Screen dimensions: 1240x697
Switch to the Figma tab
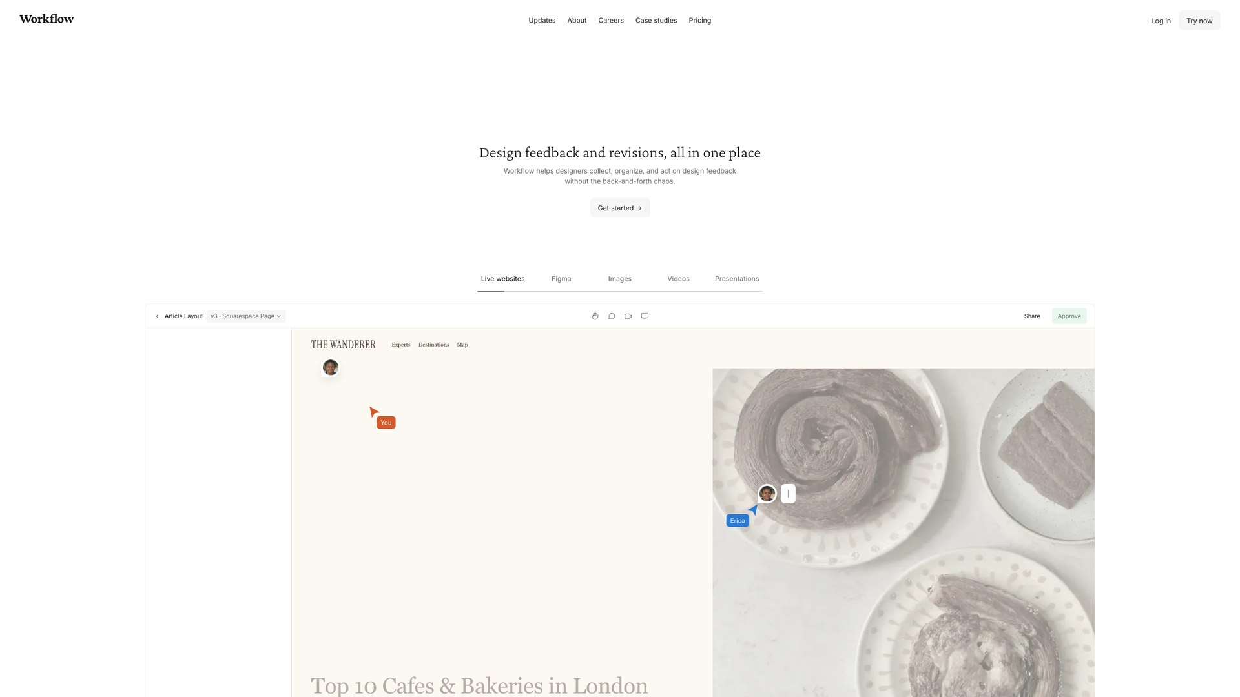[561, 279]
